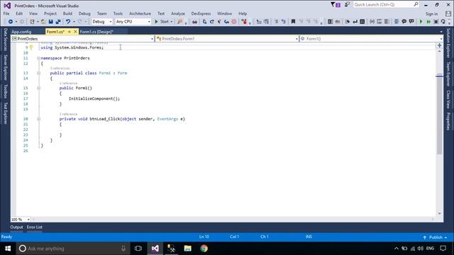Click the notifications flag icon in title bar

(x=336, y=5)
